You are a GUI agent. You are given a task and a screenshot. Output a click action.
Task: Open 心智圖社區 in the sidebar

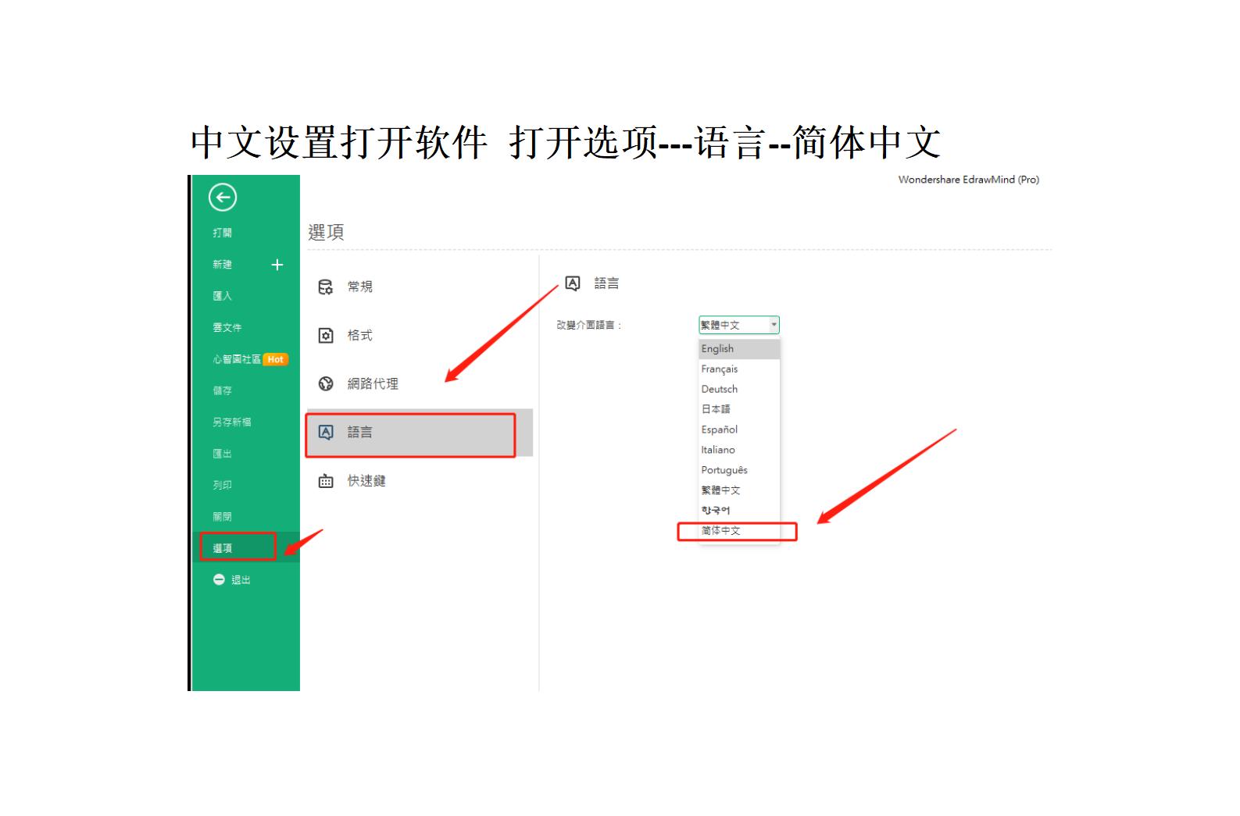click(x=237, y=359)
